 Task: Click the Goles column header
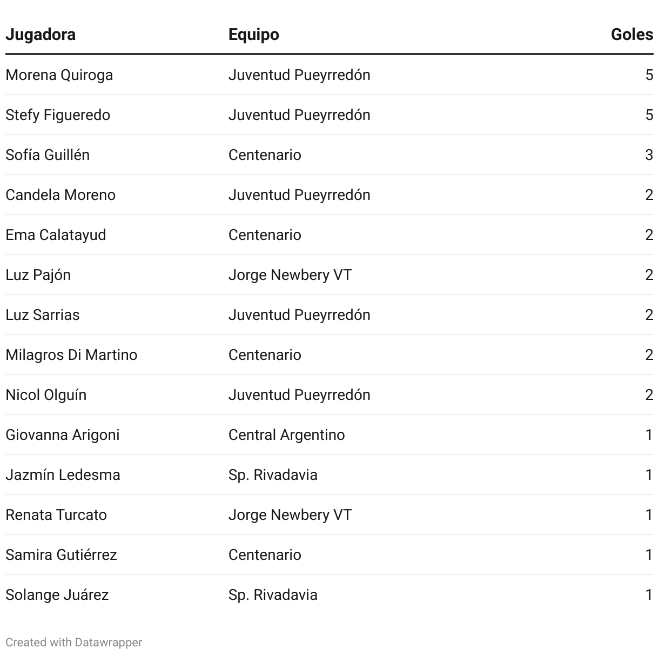(631, 35)
